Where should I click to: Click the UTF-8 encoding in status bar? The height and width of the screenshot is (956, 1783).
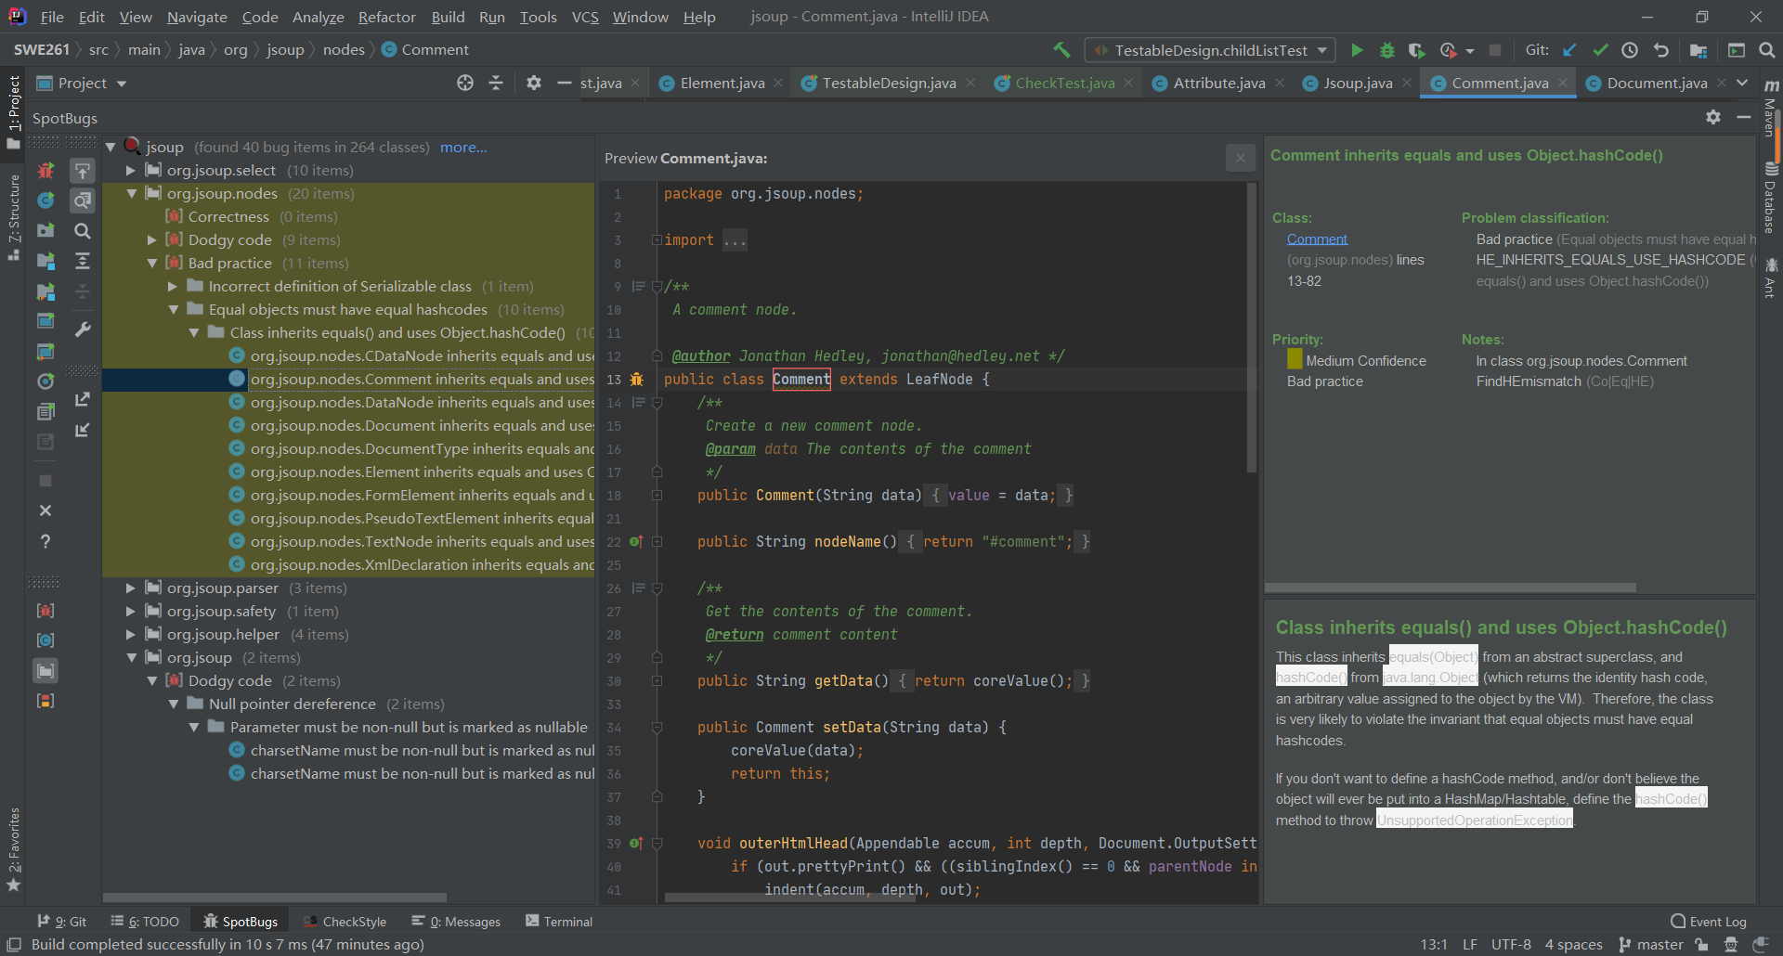pyautogui.click(x=1511, y=945)
